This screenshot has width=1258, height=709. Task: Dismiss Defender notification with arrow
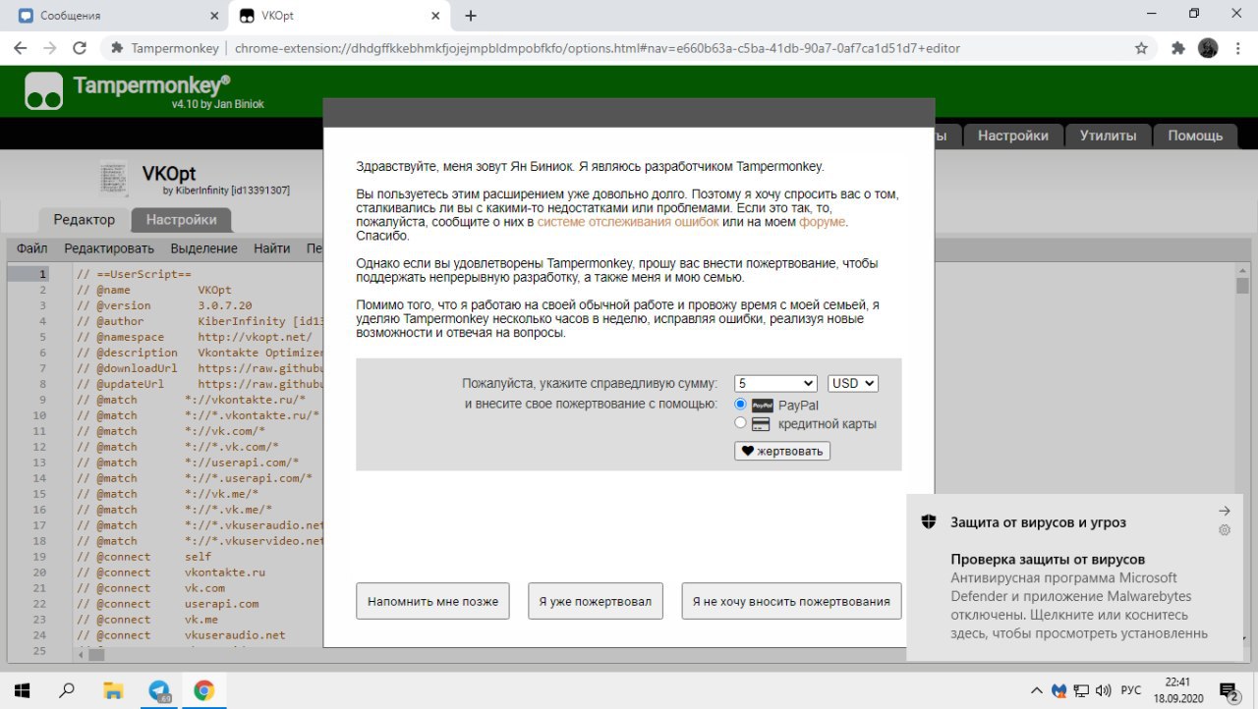[x=1225, y=511]
